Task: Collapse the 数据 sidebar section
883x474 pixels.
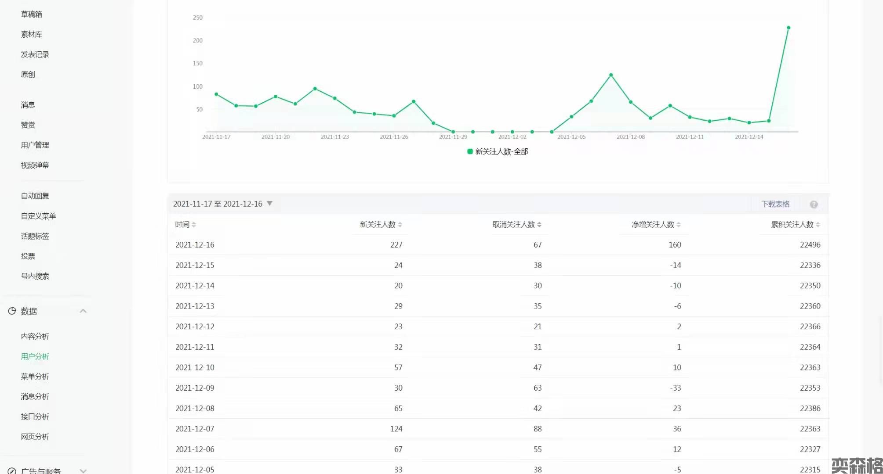Action: click(83, 311)
